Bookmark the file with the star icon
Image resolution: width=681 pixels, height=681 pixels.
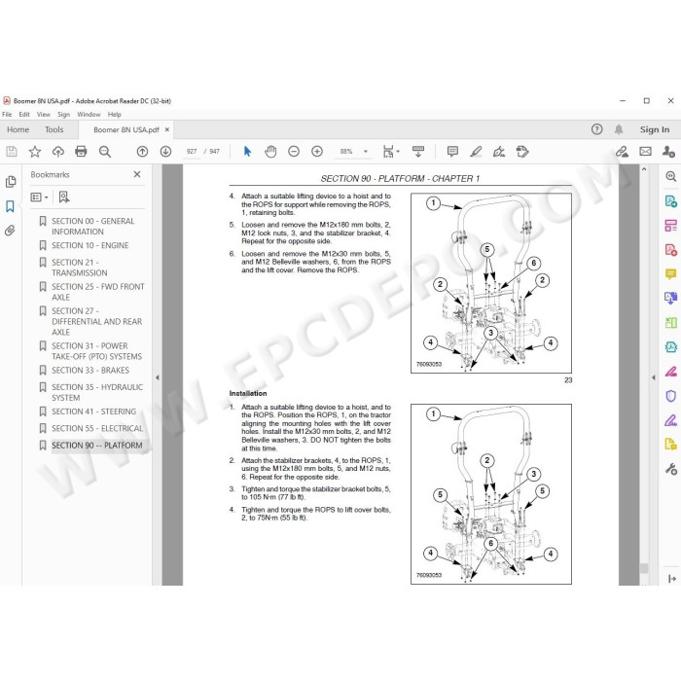(35, 152)
